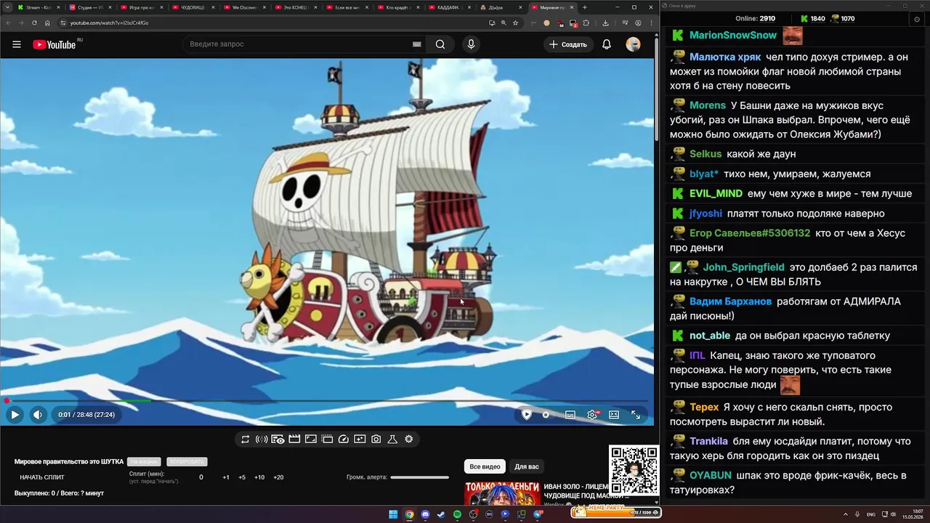Click the КОПИРОВАТЬ button
The image size is (930, 523).
pos(187,462)
